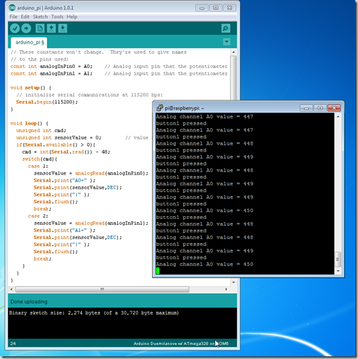Click the 'Serial.print("A1=");' line
Image resolution: width=358 pixels, height=359 pixels.
click(x=65, y=230)
